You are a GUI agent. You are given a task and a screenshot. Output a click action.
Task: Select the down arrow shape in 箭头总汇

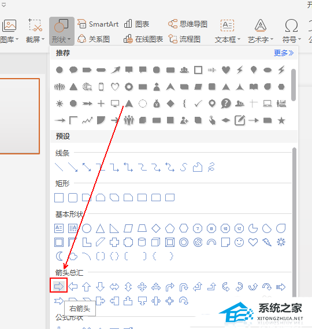pos(100,286)
